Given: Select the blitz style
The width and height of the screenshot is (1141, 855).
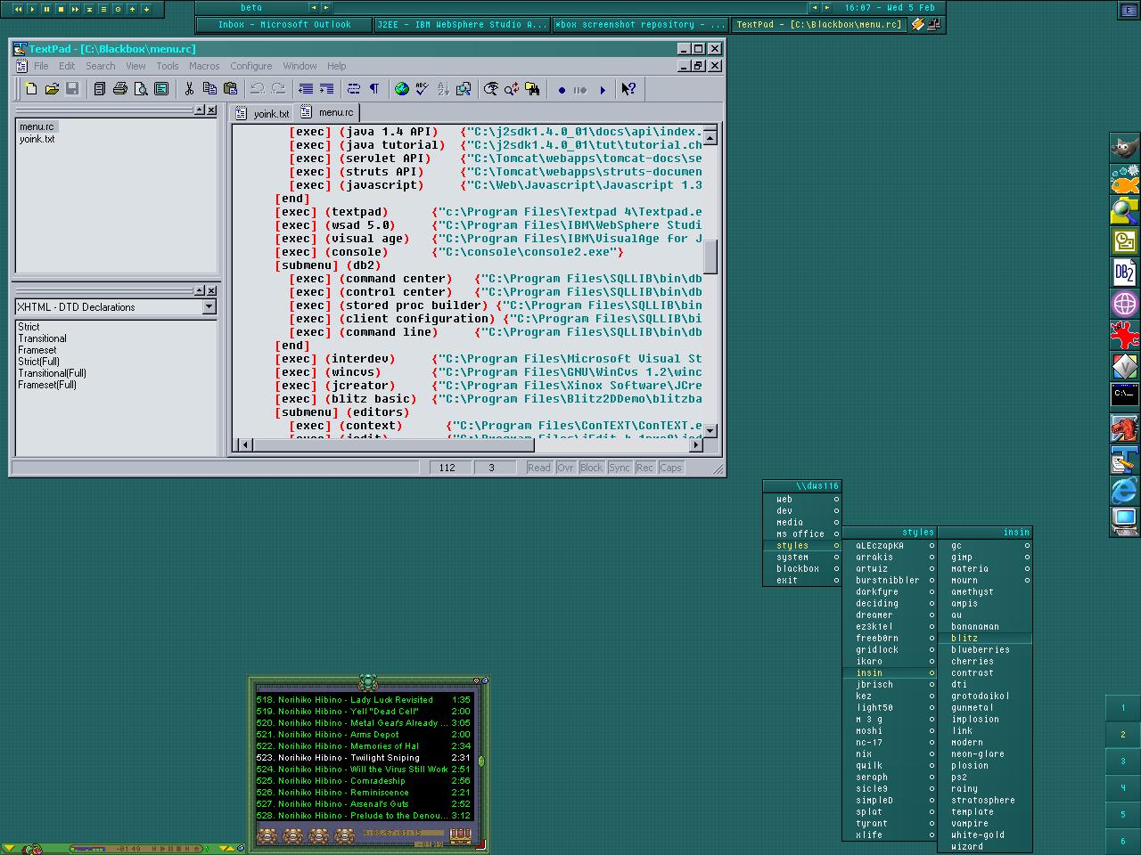Looking at the screenshot, I should click(985, 639).
